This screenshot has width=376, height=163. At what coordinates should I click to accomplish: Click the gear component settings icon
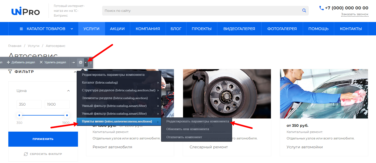coord(80,62)
